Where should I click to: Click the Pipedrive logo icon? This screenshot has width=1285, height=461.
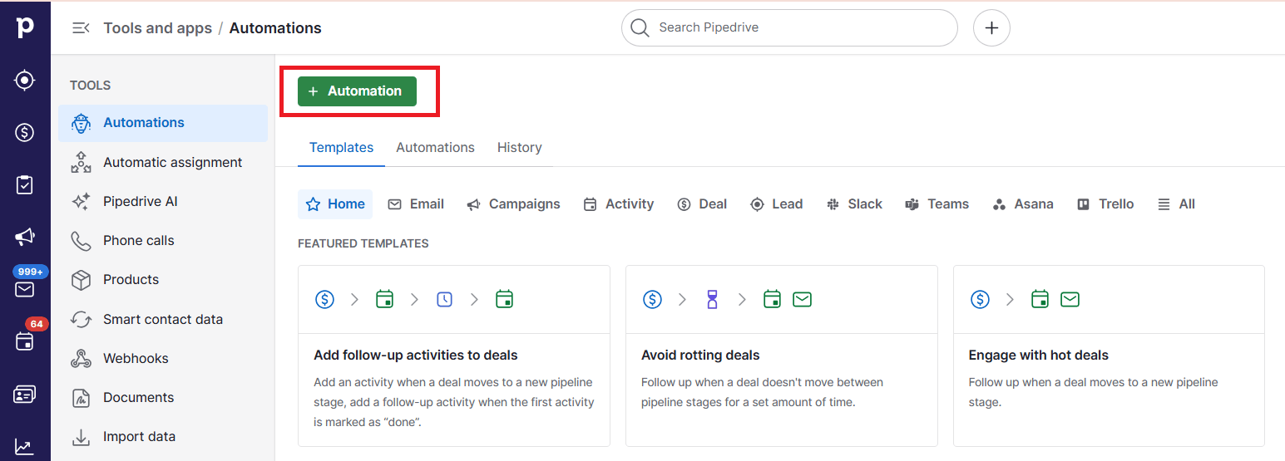(x=25, y=27)
